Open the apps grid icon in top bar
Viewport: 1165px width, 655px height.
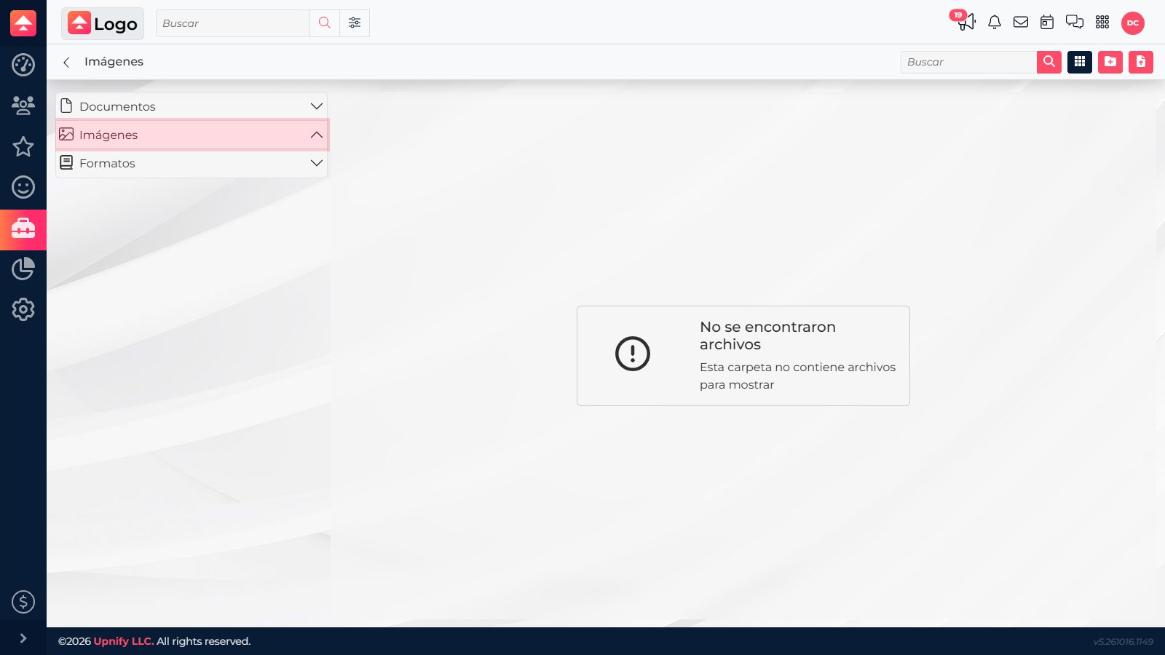click(1102, 23)
